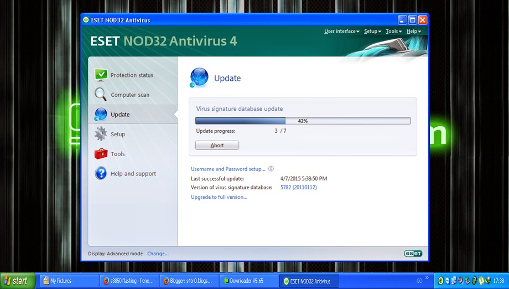The height and width of the screenshot is (289, 509).
Task: Expand the taskbar toolbar chevron next to GO
Action: point(427,277)
